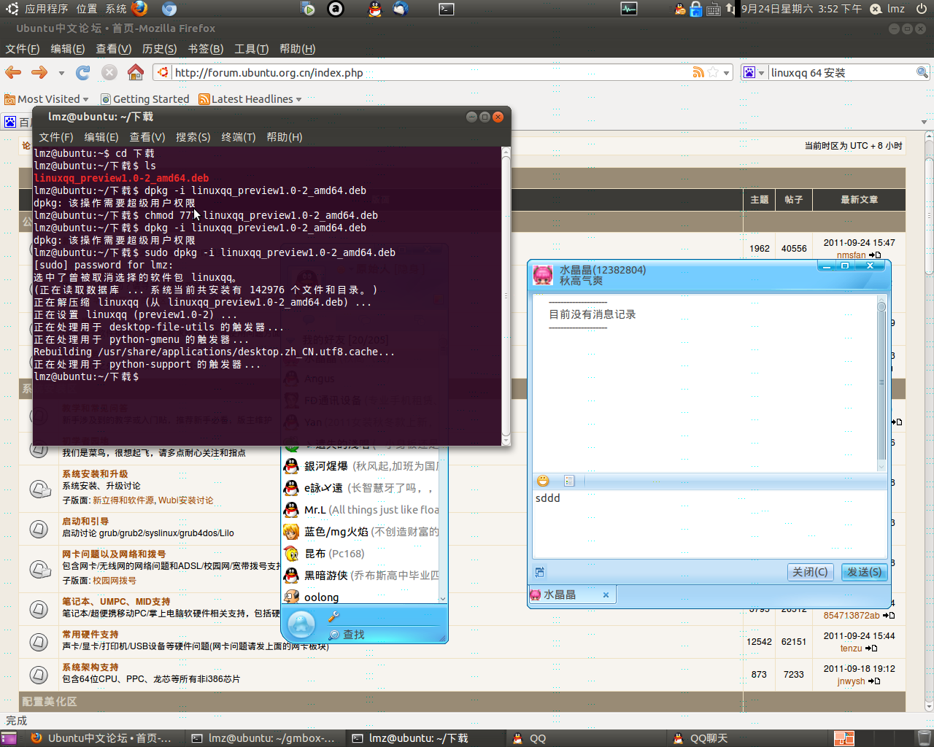Open Trash in bottom panel
Viewport: 934px width, 747px height.
(x=924, y=738)
